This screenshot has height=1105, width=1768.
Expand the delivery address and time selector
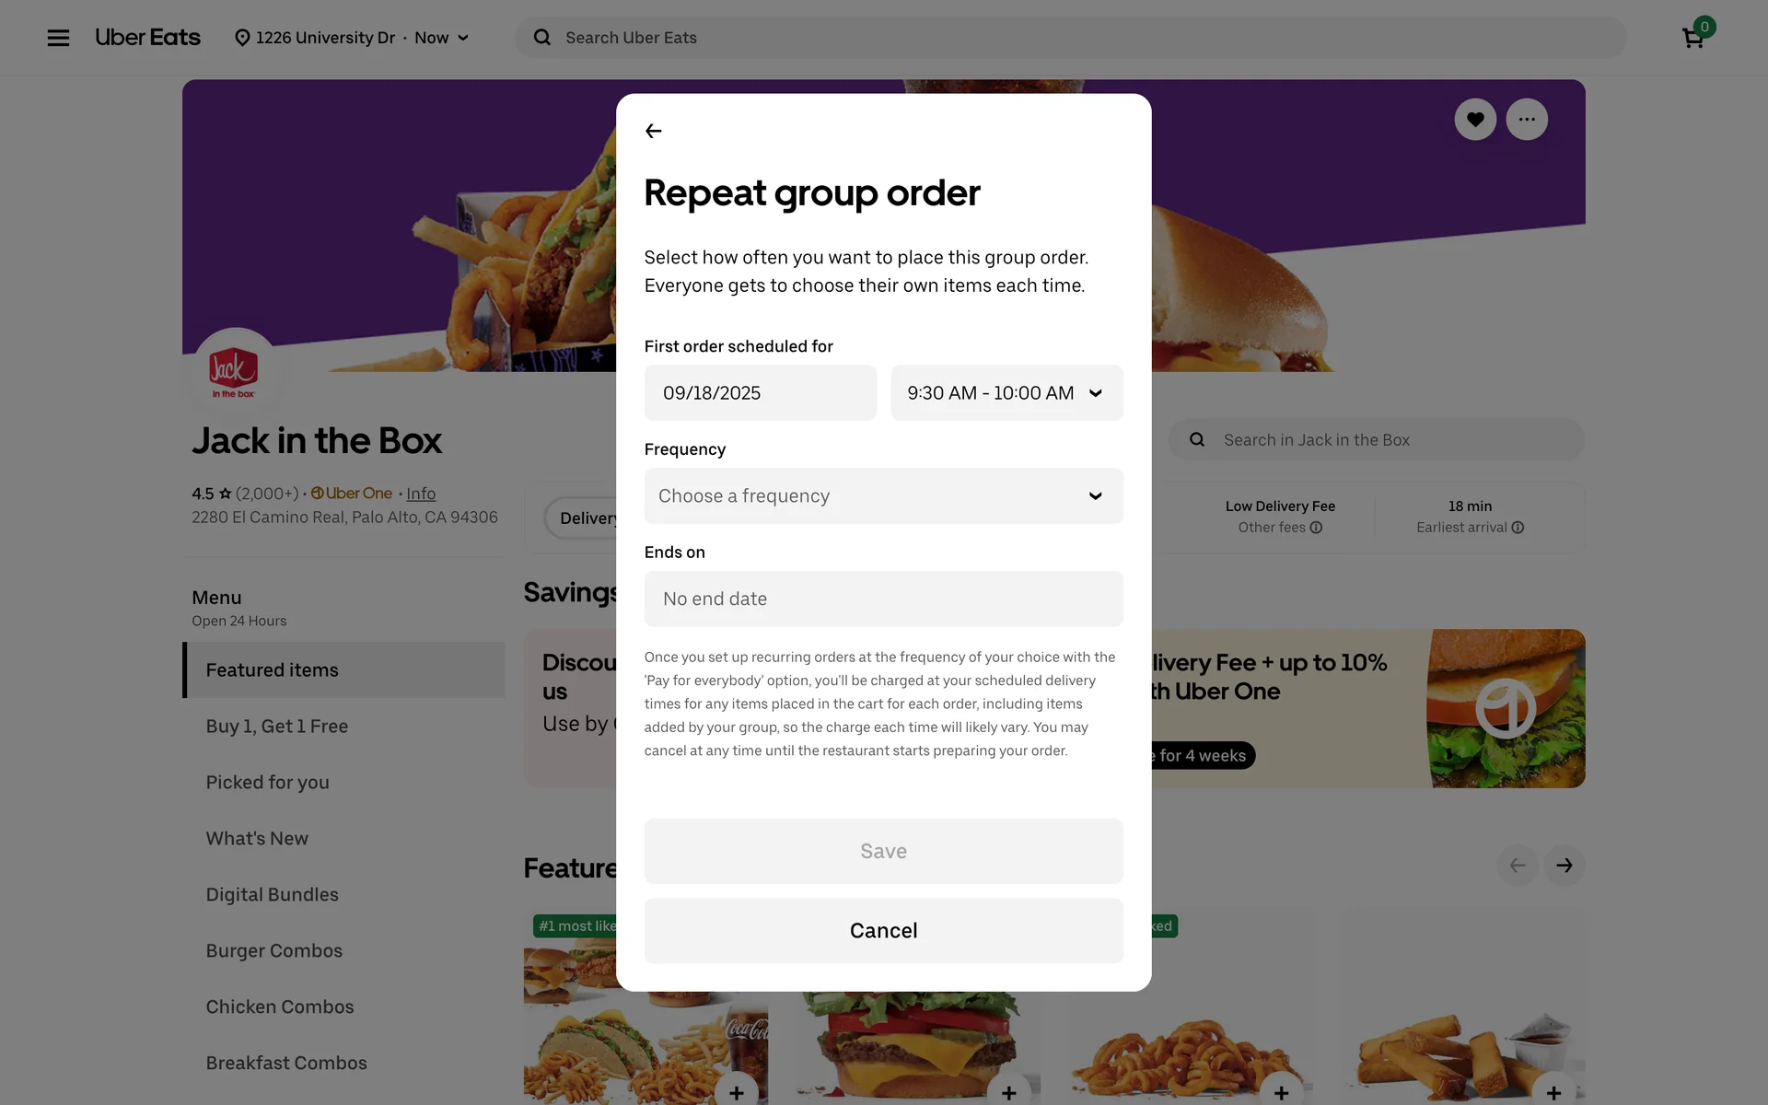(353, 38)
